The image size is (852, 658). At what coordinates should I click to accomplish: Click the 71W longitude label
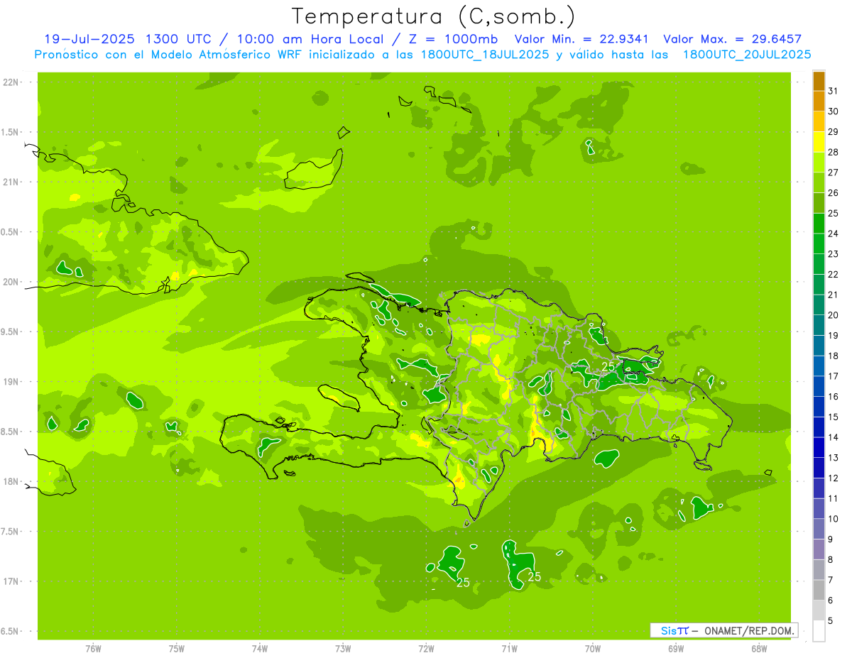point(509,648)
